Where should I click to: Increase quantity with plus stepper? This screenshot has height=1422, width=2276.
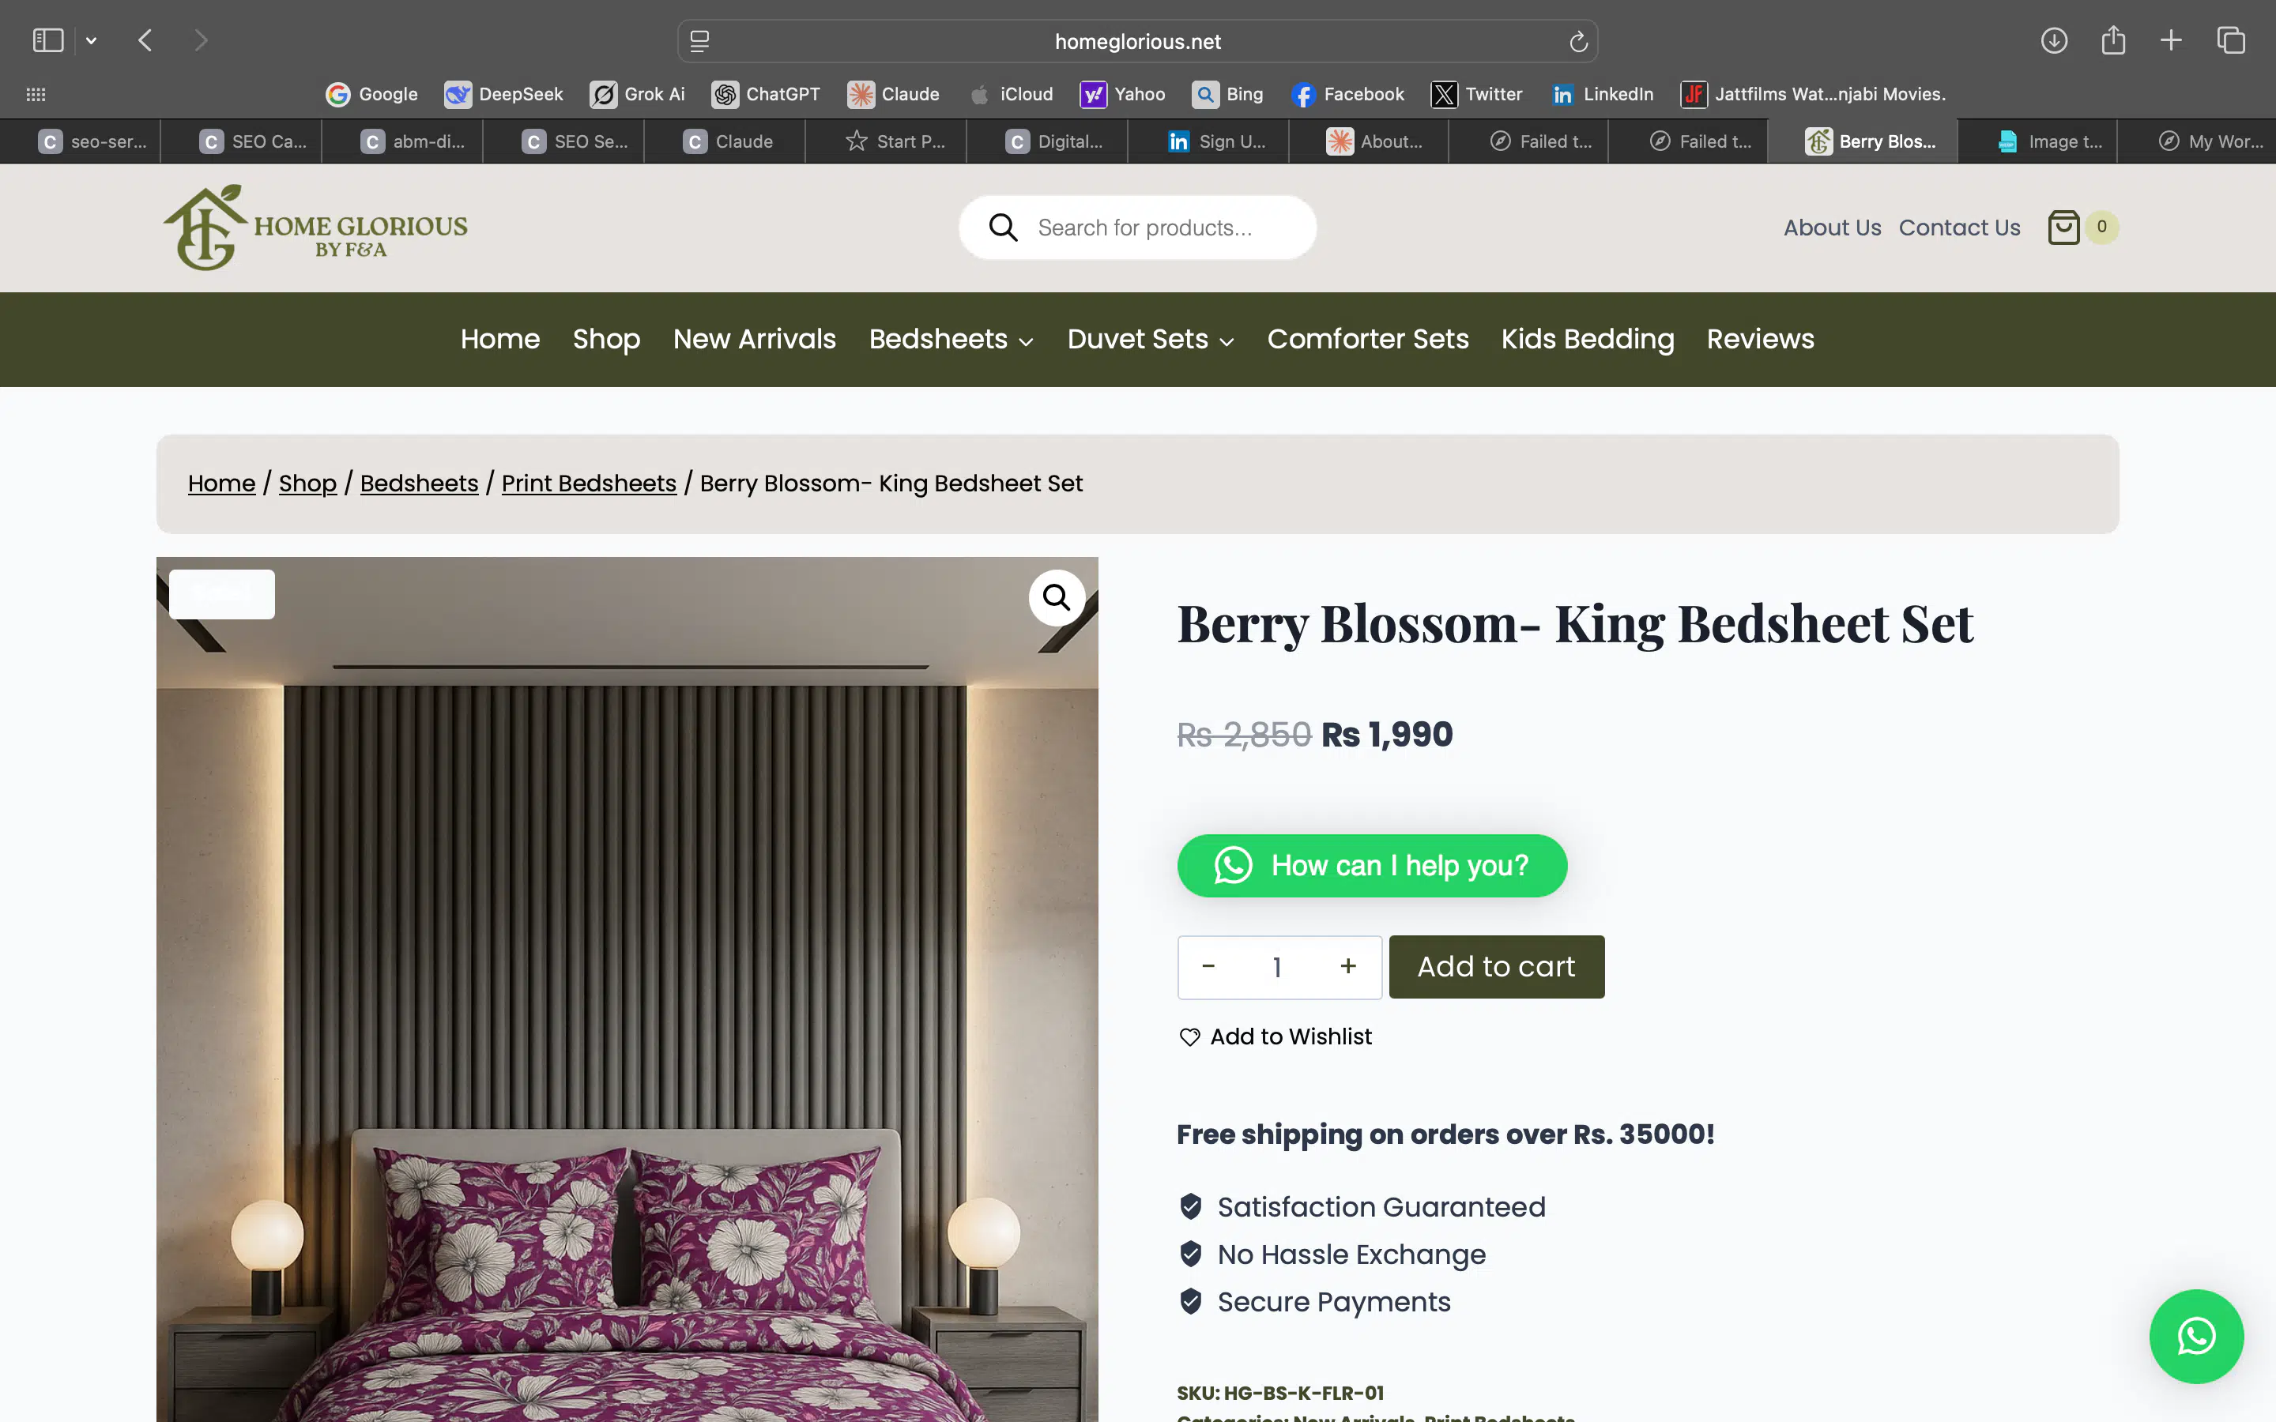pos(1347,967)
